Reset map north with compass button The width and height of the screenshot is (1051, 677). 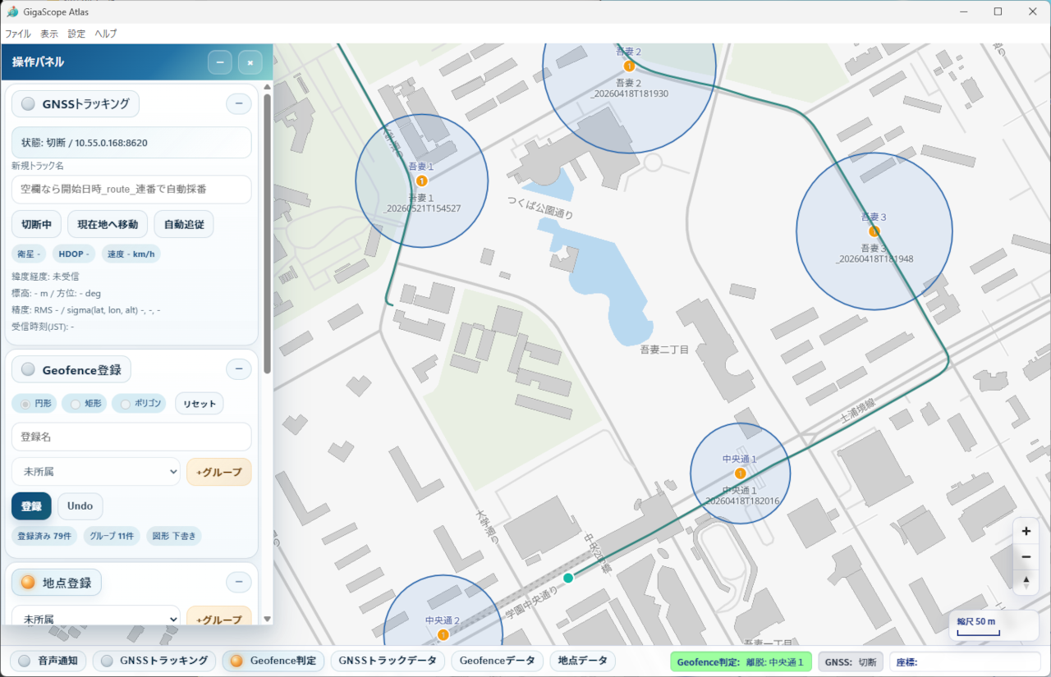[x=1026, y=582]
